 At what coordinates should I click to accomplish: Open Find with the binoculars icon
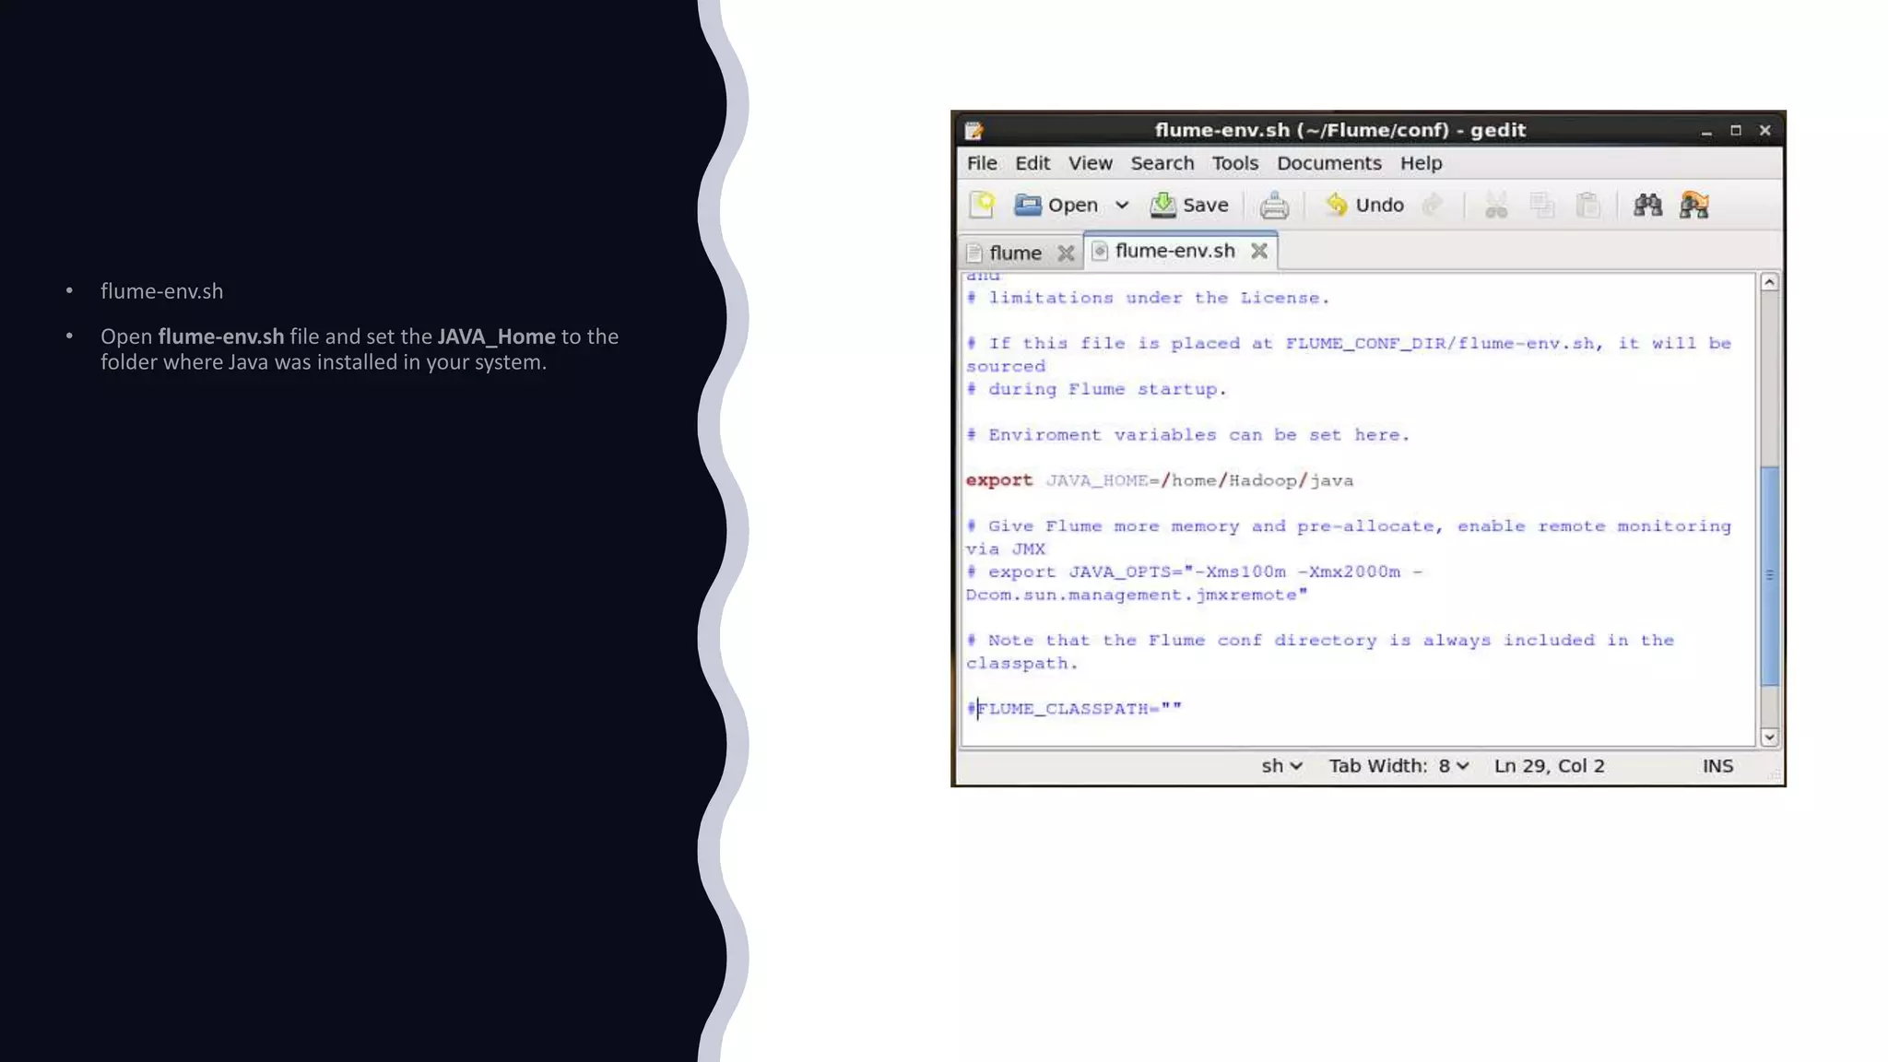click(x=1647, y=205)
